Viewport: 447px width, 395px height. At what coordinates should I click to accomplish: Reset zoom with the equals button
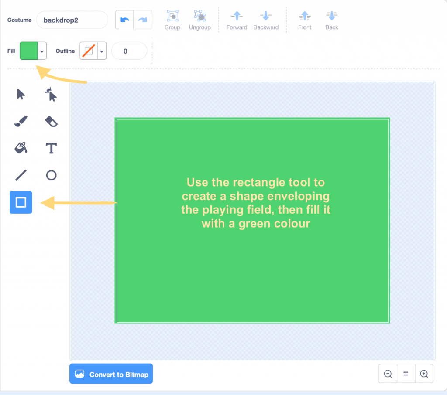click(406, 374)
